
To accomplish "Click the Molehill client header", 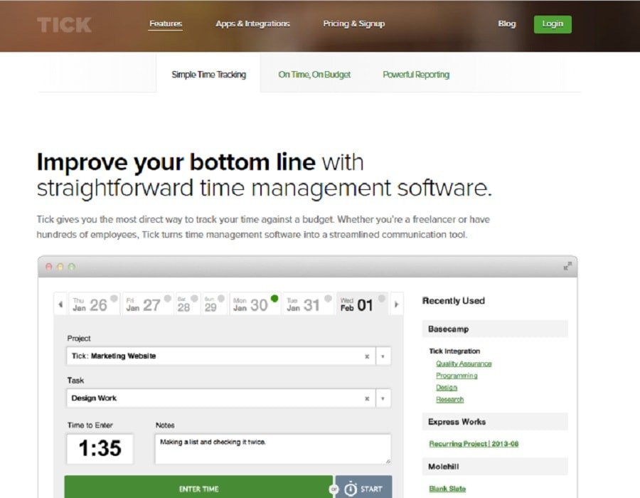I will click(x=495, y=467).
